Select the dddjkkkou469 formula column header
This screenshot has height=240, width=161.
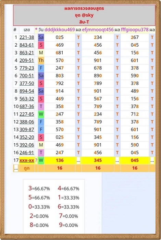tap(60, 29)
